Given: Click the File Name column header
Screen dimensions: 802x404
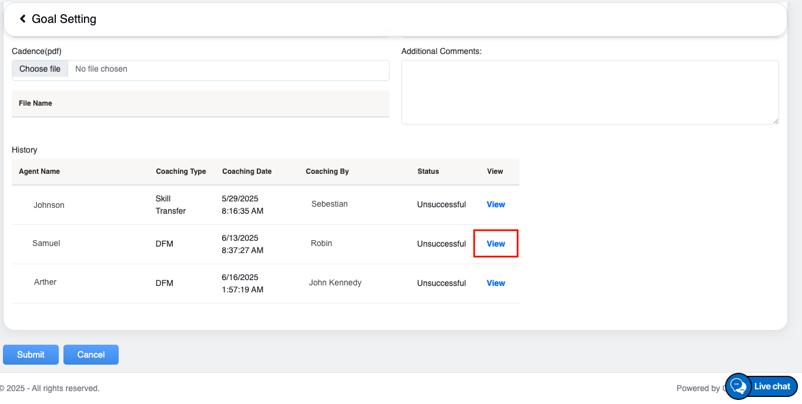Looking at the screenshot, I should [35, 103].
